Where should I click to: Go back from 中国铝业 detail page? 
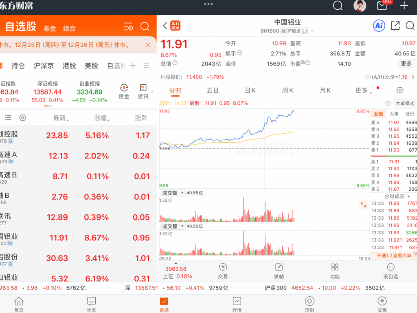(x=165, y=26)
